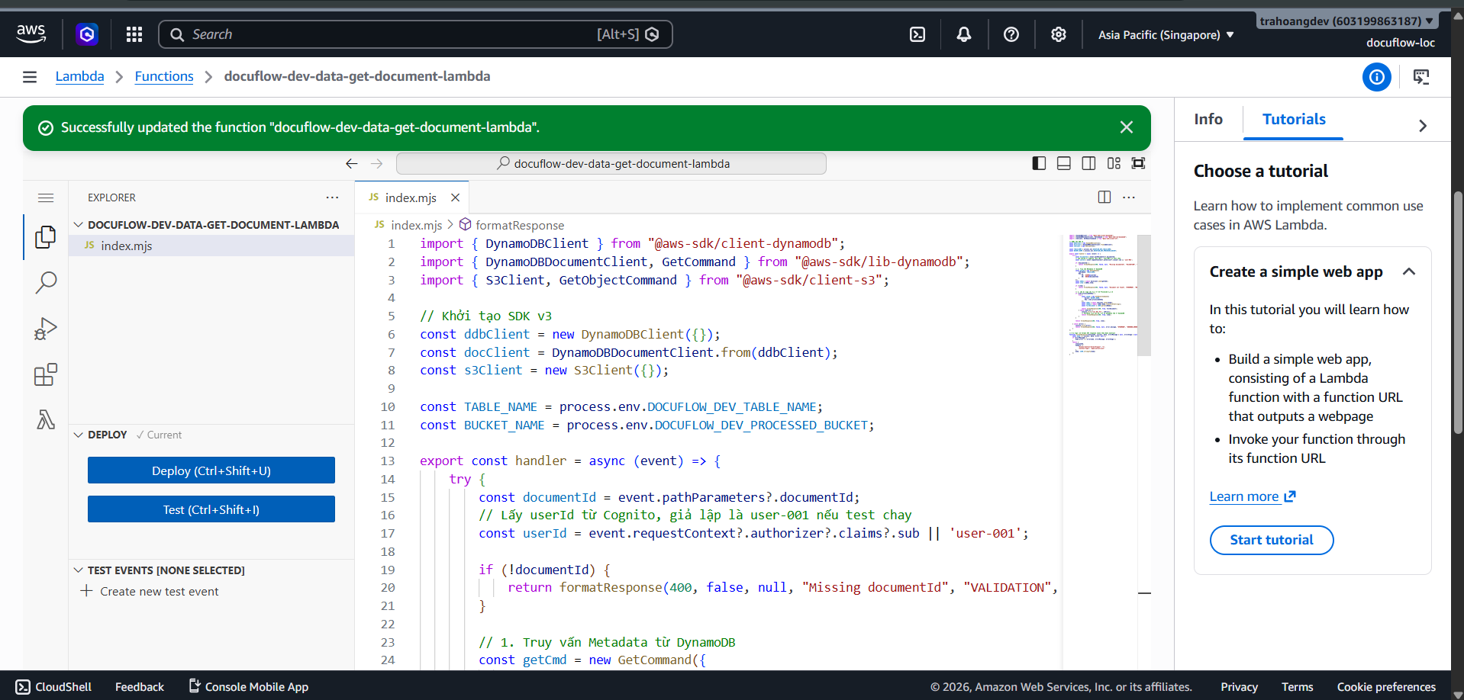The height and width of the screenshot is (700, 1464).
Task: Open the AWS Lambda view in activity bar
Action: click(46, 419)
